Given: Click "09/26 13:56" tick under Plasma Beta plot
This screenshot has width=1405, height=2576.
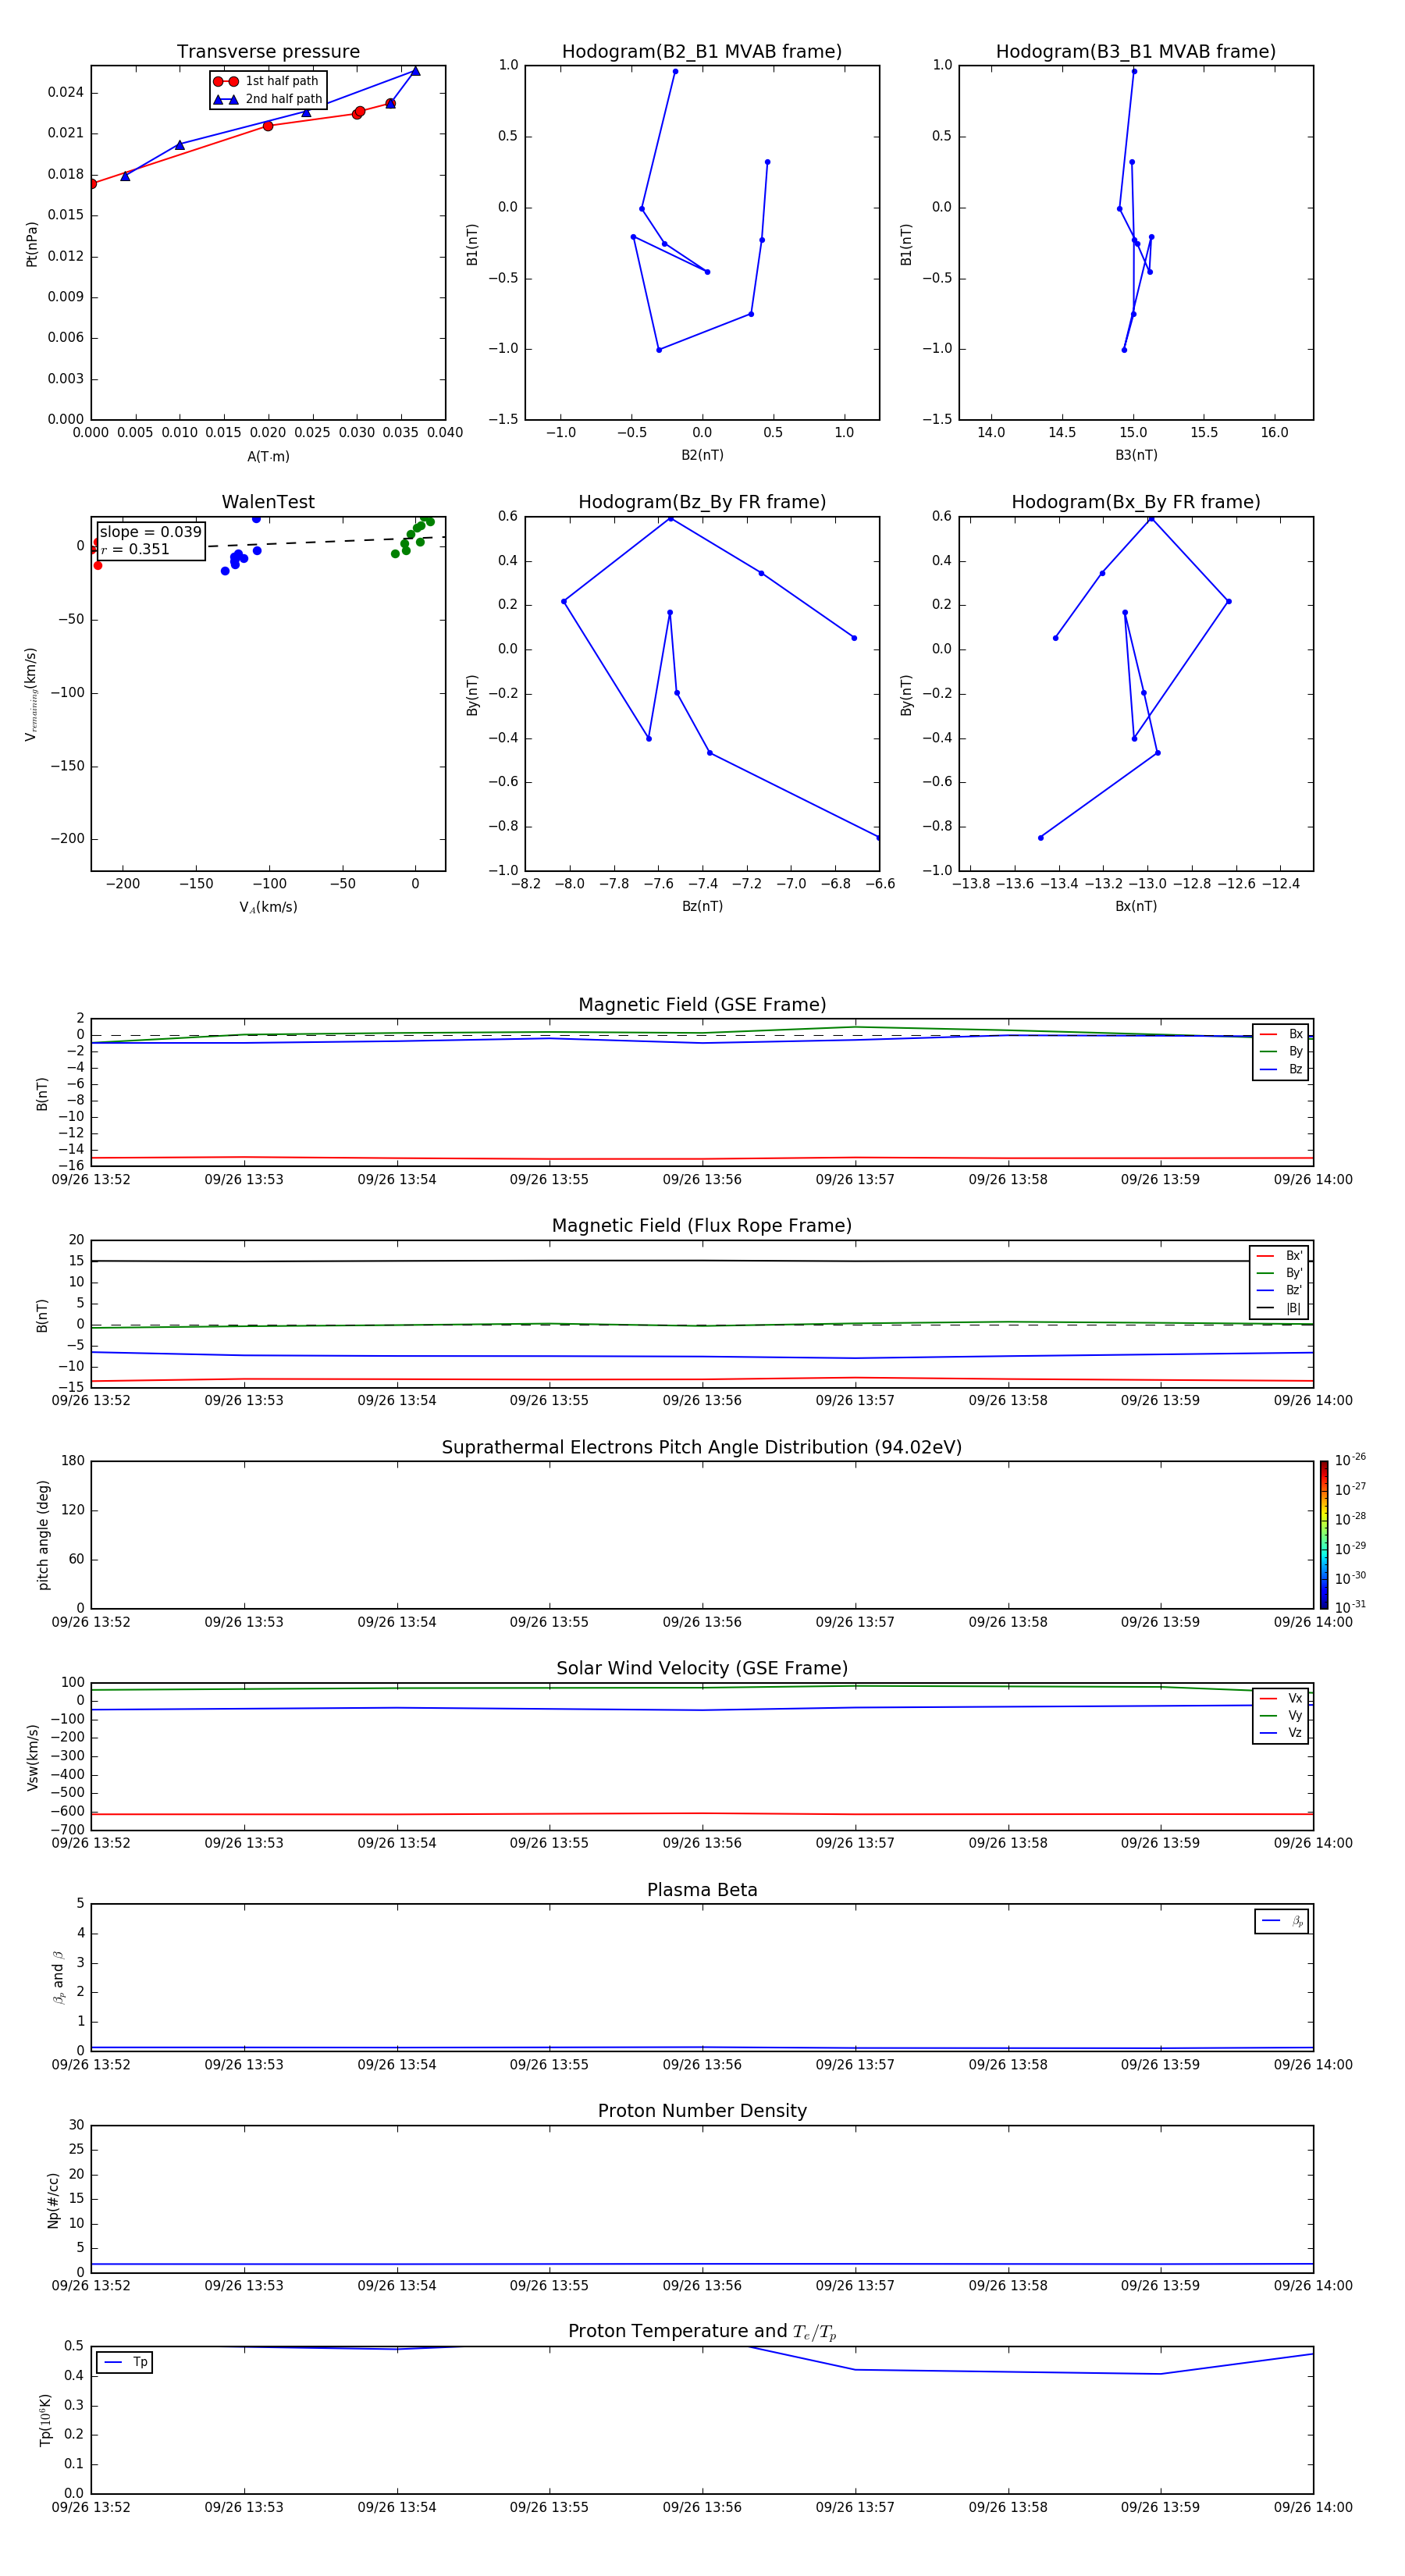Looking at the screenshot, I should click(x=702, y=2064).
